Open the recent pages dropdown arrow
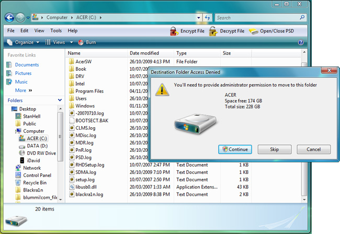Screen dimensions: 340x234 [28, 18]
